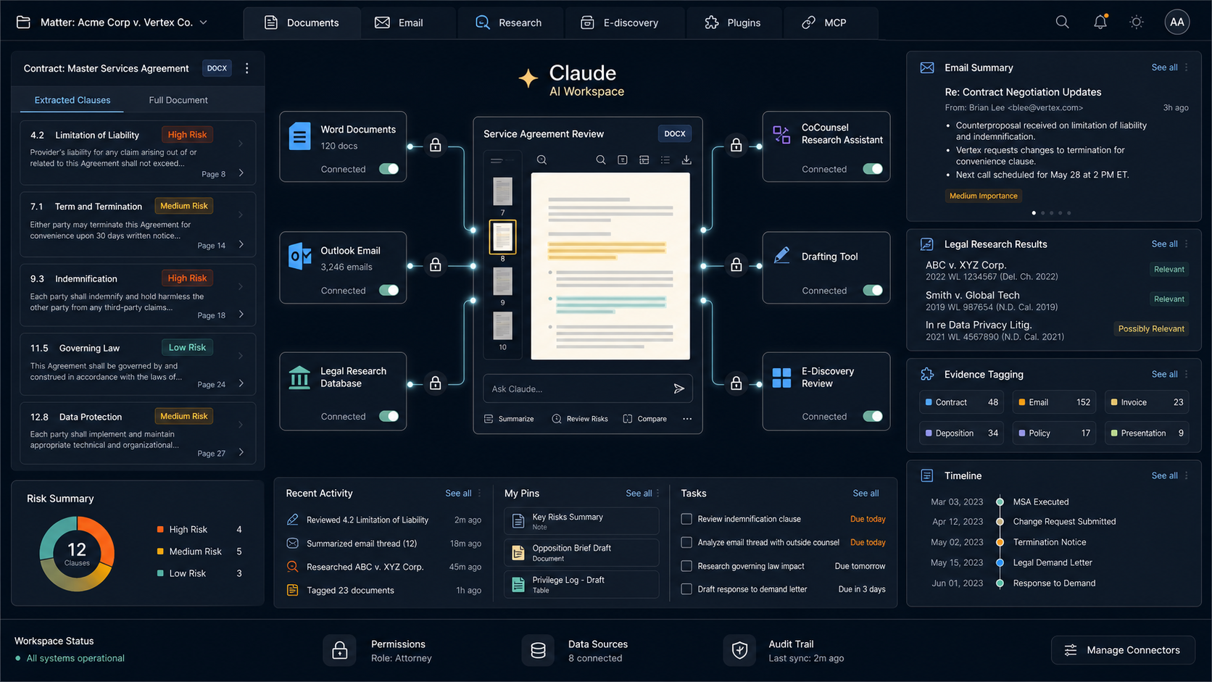Click the search icon in top bar
1212x682 pixels.
[1062, 22]
